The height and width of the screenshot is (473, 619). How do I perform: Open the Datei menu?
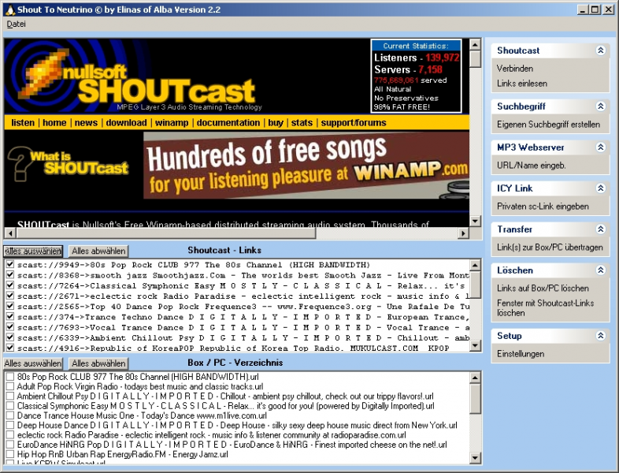click(17, 24)
